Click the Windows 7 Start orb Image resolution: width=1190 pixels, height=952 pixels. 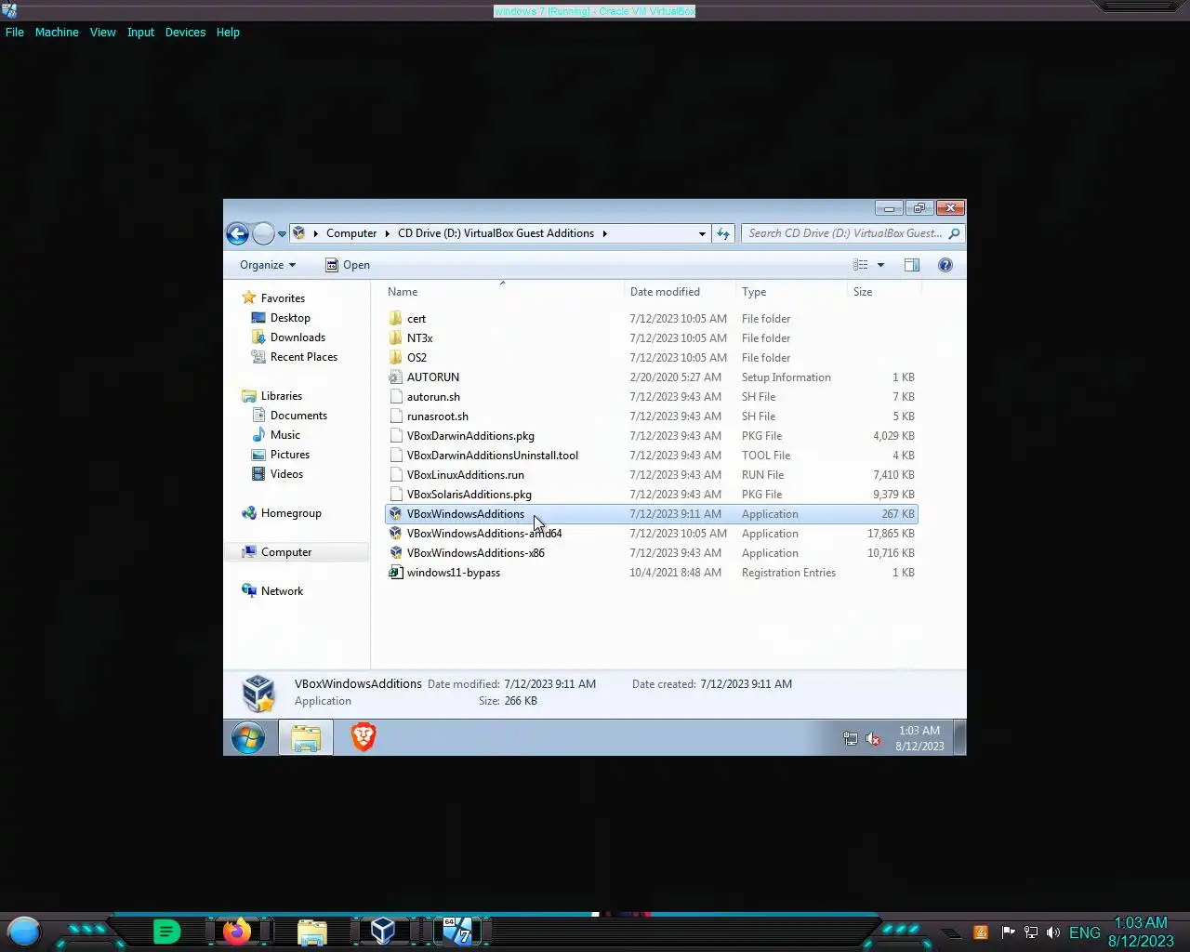tap(248, 738)
